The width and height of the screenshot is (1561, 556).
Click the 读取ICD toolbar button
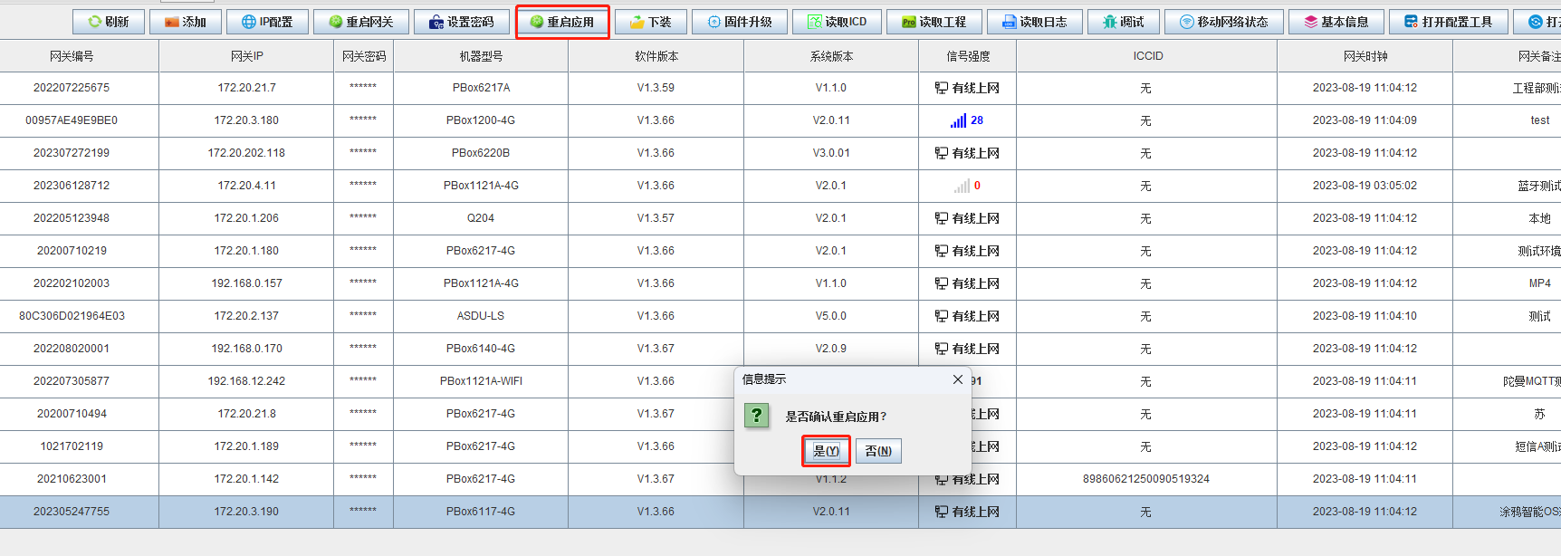click(837, 22)
